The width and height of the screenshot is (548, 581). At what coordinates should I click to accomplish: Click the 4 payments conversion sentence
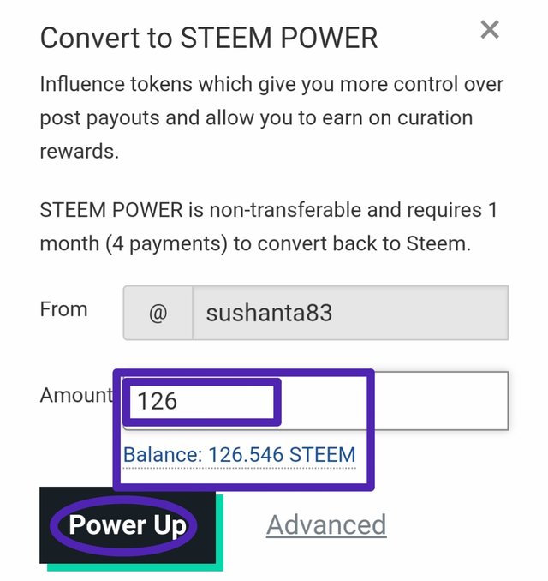click(255, 244)
